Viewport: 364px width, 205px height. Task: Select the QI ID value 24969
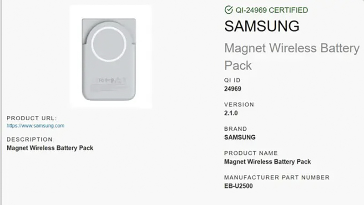(x=233, y=89)
